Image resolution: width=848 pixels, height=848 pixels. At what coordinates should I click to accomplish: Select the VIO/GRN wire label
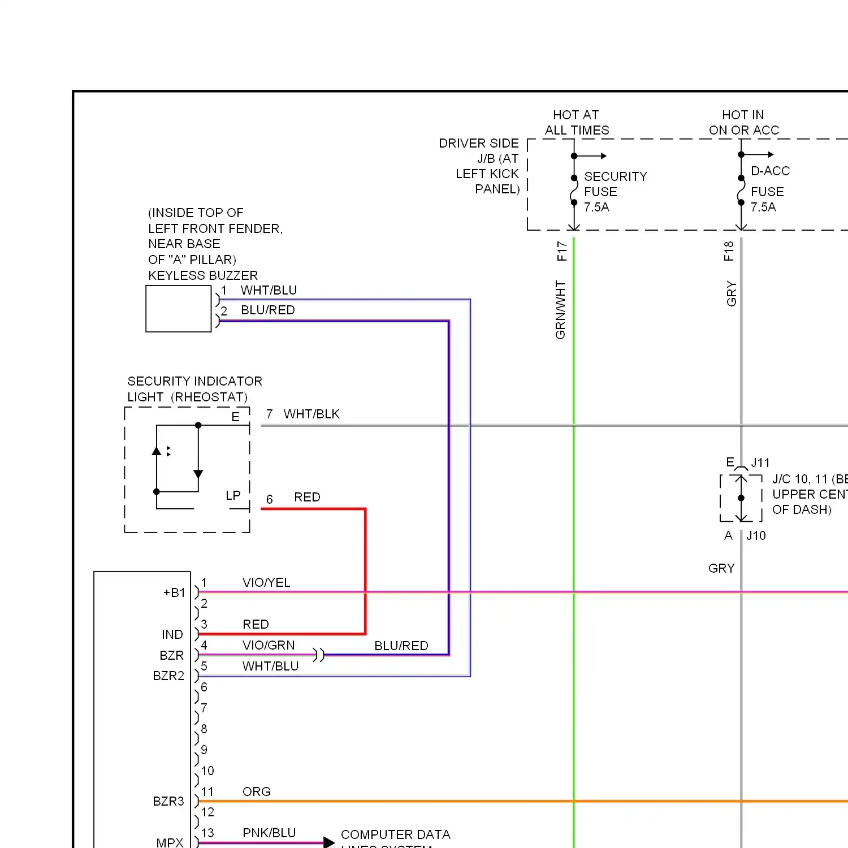coord(269,645)
